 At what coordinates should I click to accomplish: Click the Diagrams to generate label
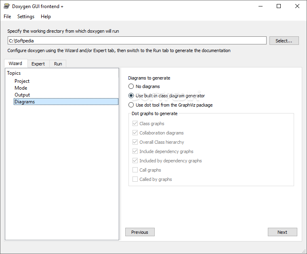pos(149,78)
